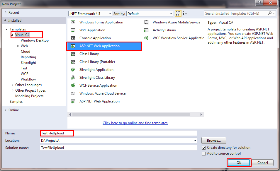Collapse the Visual C# node arrow
280x171 pixels.
pyautogui.click(x=12, y=35)
